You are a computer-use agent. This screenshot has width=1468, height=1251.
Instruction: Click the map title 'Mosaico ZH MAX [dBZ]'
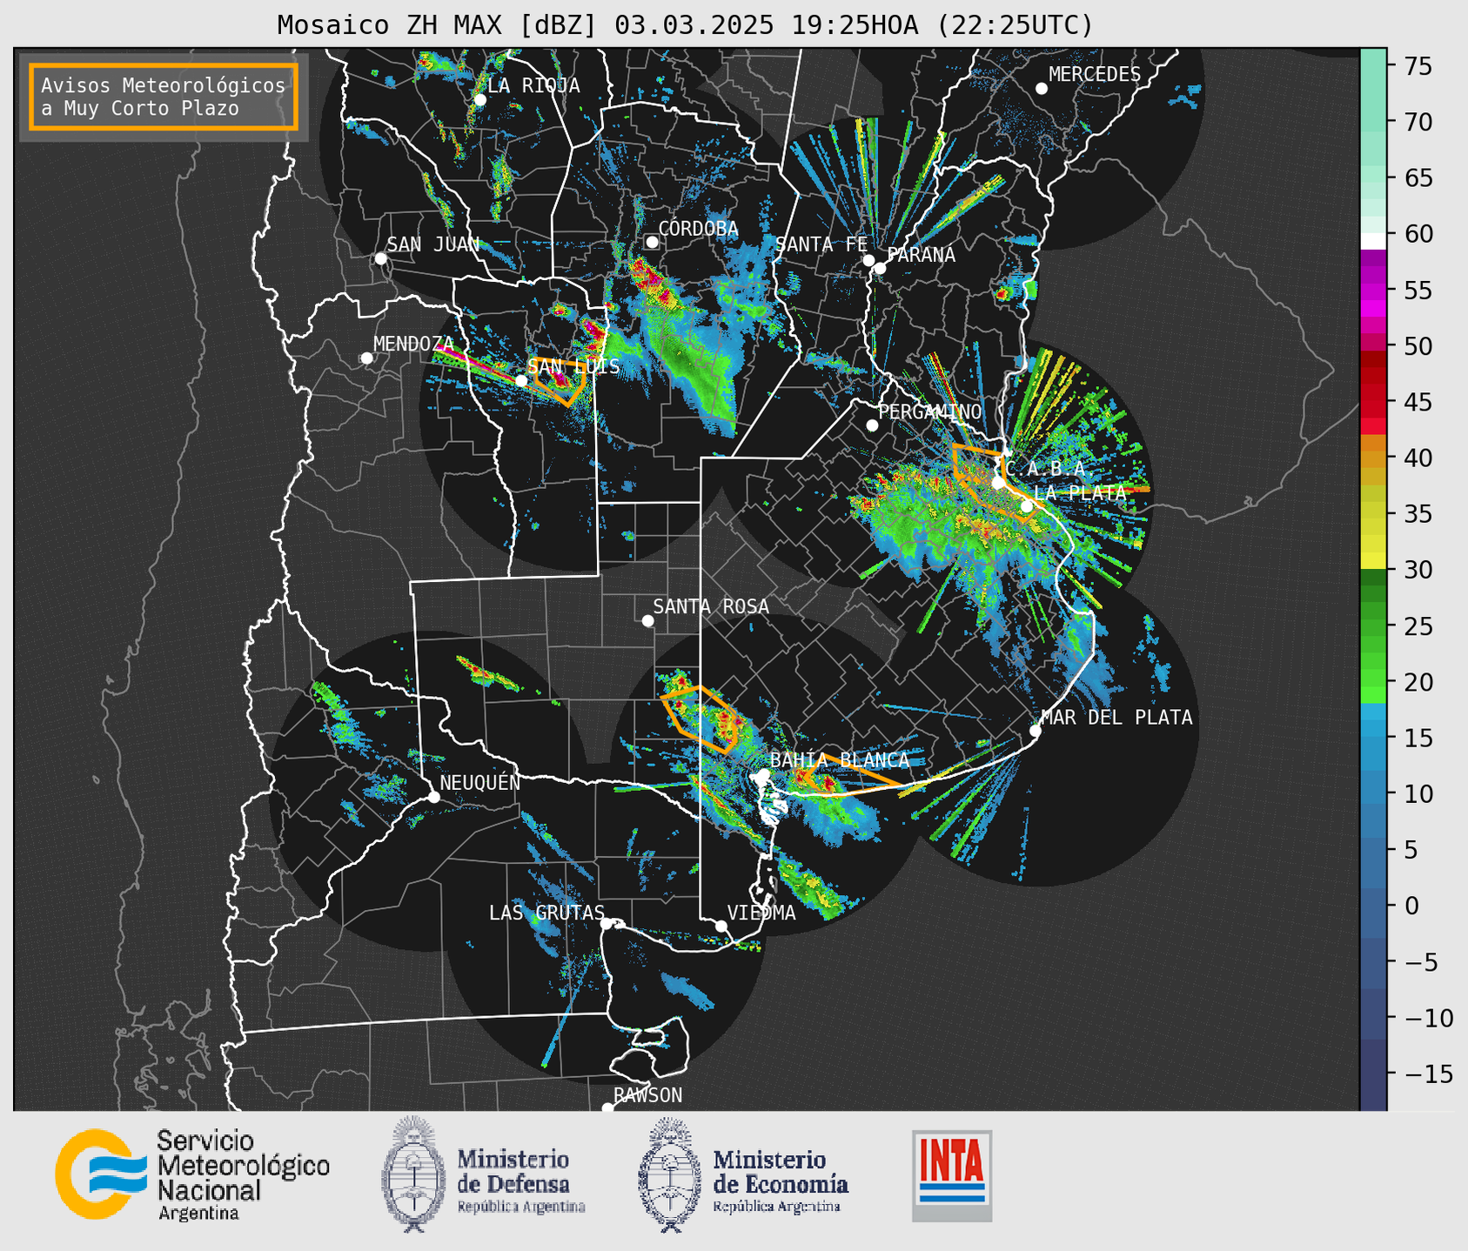pyautogui.click(x=438, y=25)
